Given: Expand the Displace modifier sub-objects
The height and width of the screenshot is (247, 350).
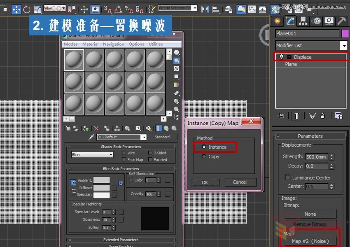Looking at the screenshot, I should coord(289,57).
